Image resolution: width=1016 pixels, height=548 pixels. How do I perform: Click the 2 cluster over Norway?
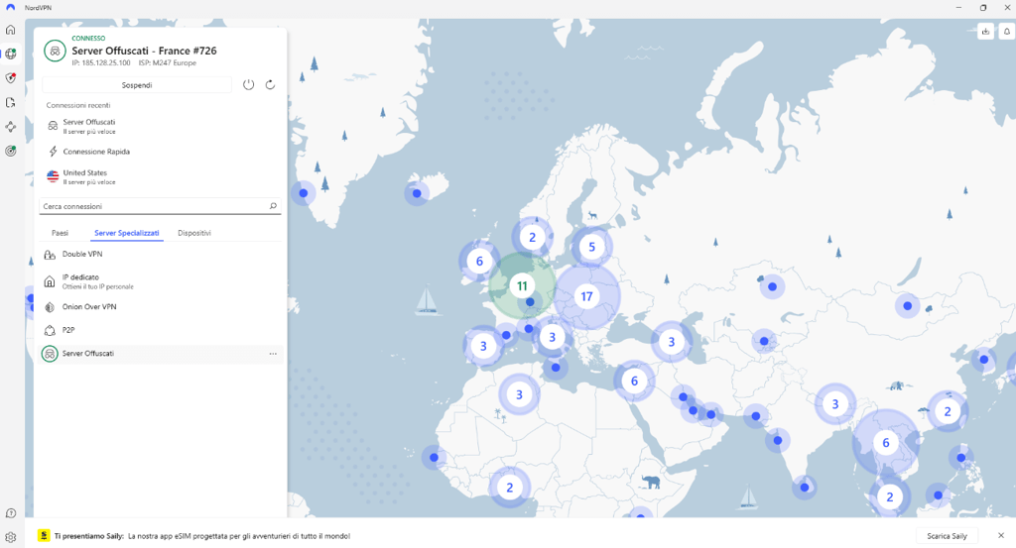532,237
